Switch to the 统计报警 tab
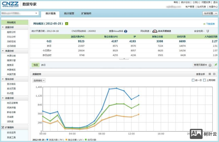Screen dimensions: 219x142 click(69, 14)
